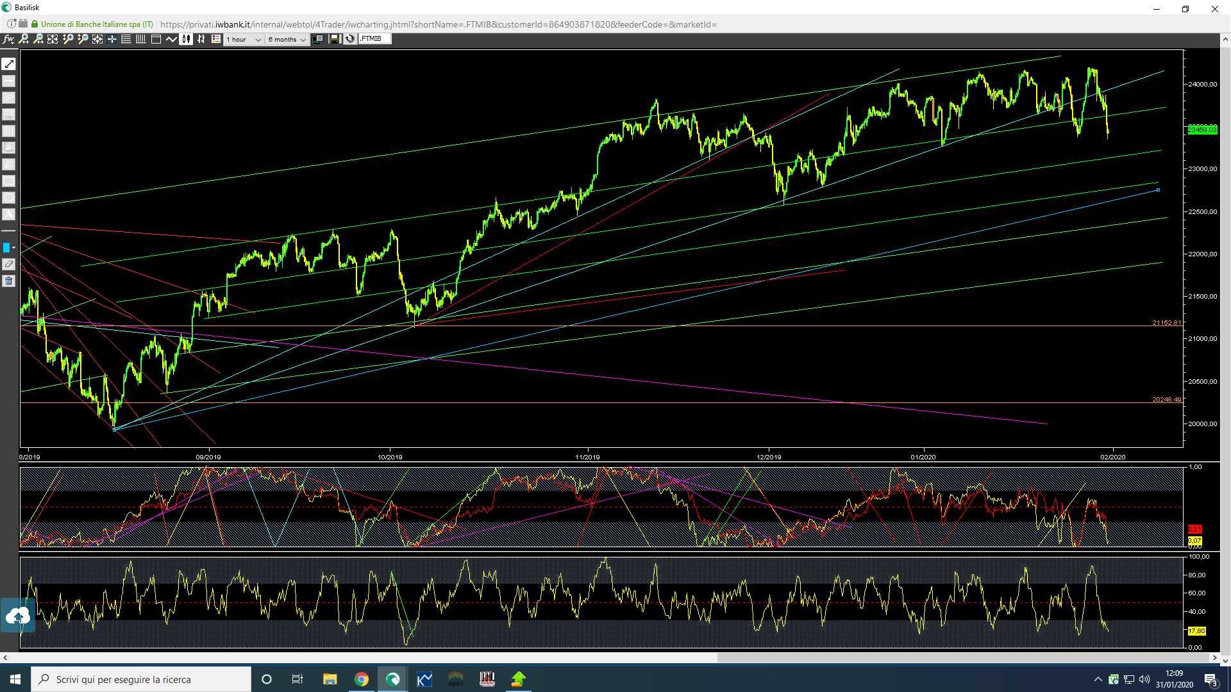Select the ellipse drawing tool
Screen dimensions: 1231x692
point(8,197)
